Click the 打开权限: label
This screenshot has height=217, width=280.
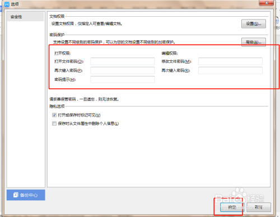[x=63, y=54]
